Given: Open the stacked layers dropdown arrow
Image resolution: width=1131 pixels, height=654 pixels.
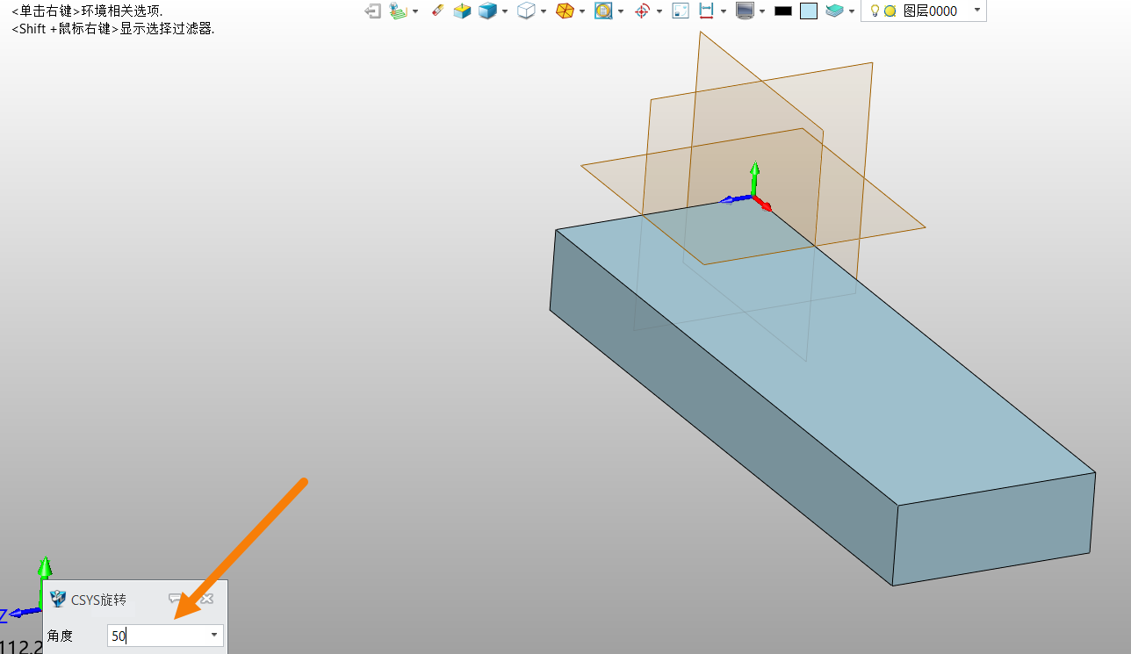Looking at the screenshot, I should pos(852,11).
